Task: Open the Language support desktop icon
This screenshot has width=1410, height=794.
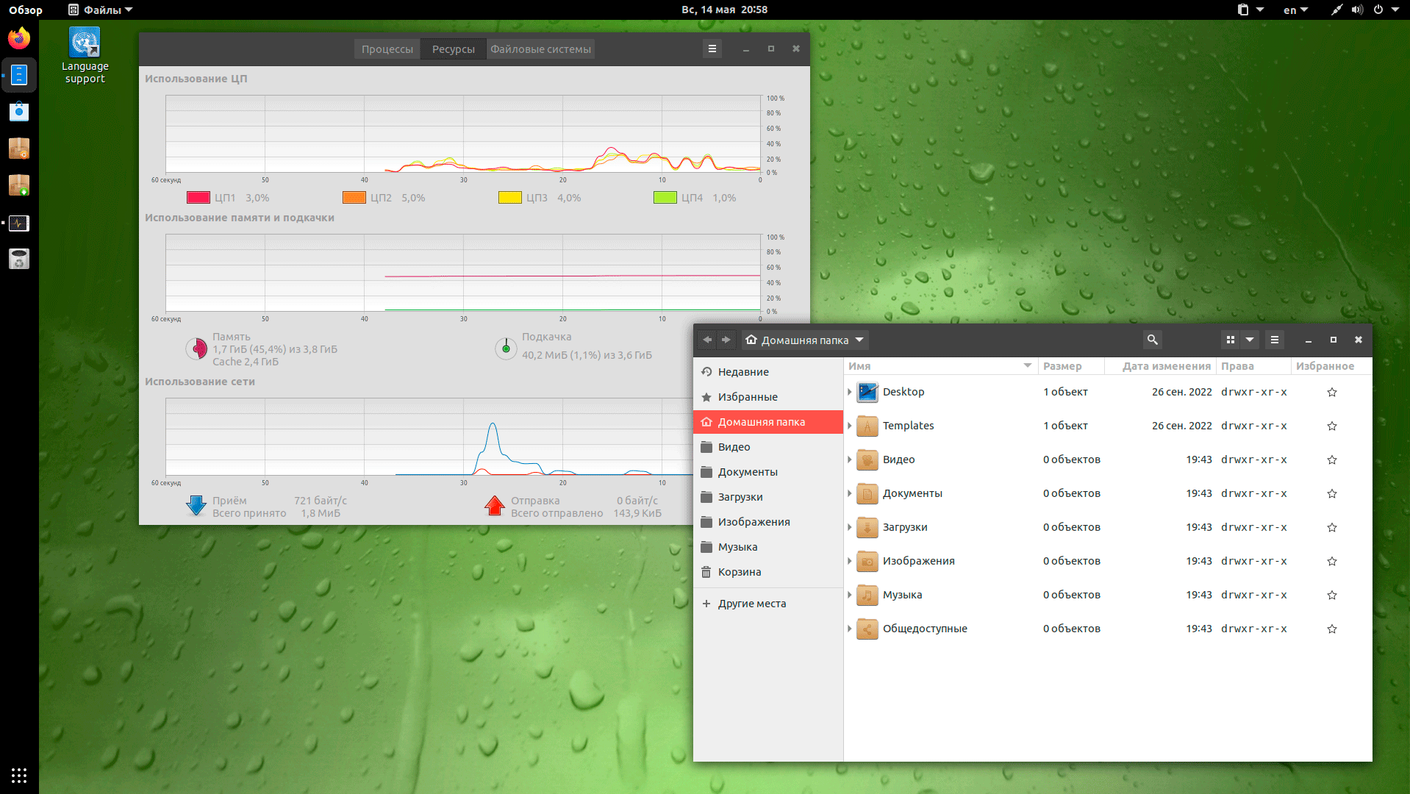Action: (85, 55)
